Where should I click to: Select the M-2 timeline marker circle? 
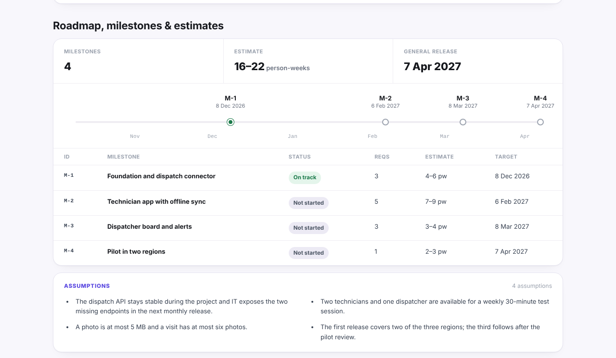click(385, 122)
